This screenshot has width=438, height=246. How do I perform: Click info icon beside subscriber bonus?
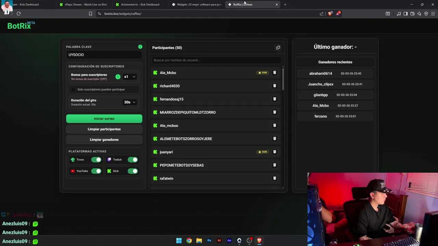(x=118, y=77)
